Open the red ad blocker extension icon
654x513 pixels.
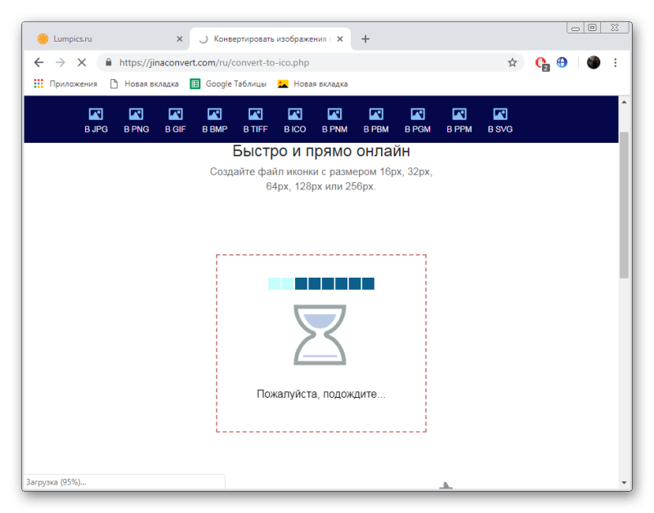tap(541, 63)
